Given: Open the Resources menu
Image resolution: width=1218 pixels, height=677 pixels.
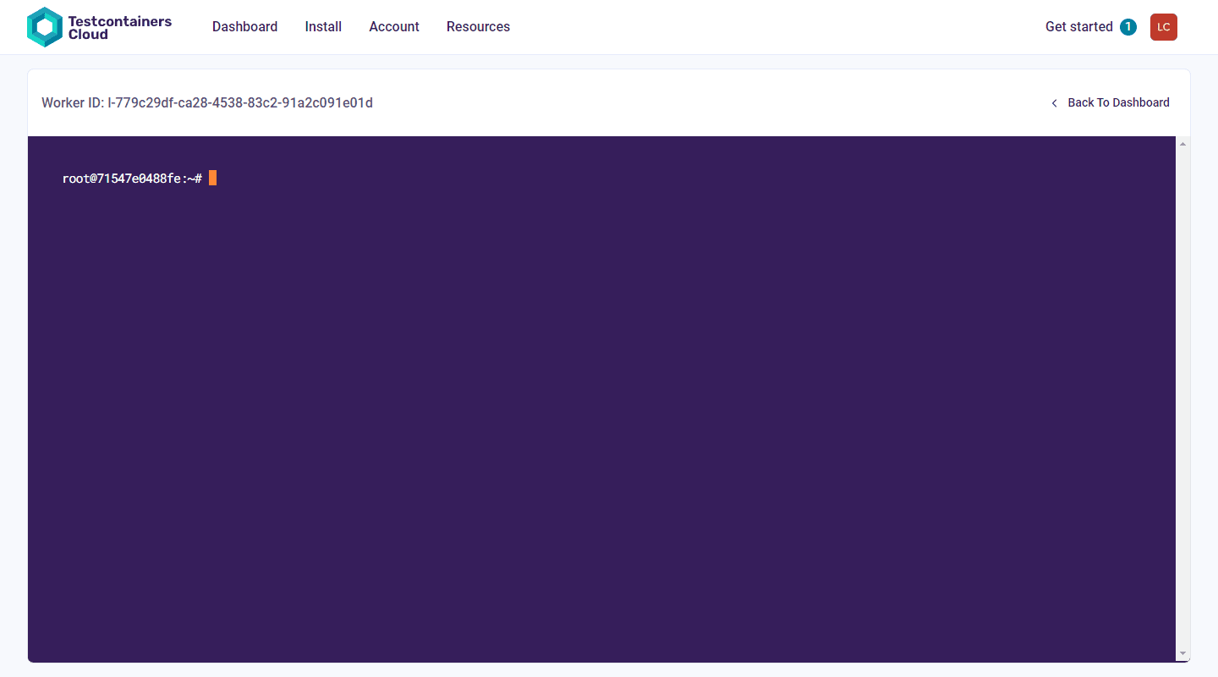Looking at the screenshot, I should [478, 27].
